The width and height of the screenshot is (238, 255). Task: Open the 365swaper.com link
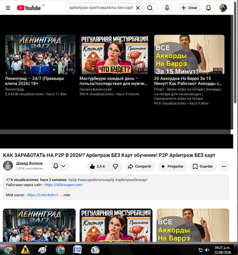click(64, 185)
